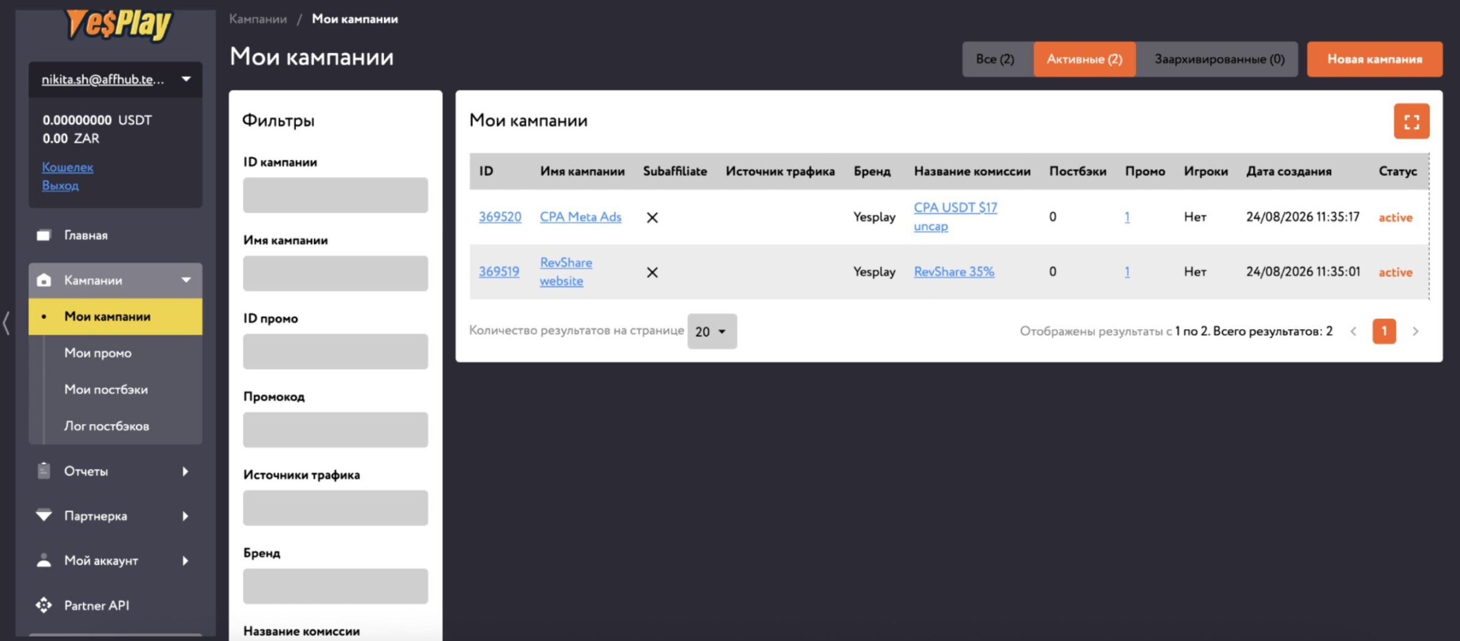1460x641 pixels.
Task: Click the ID кампании filter field
Action: click(x=335, y=195)
